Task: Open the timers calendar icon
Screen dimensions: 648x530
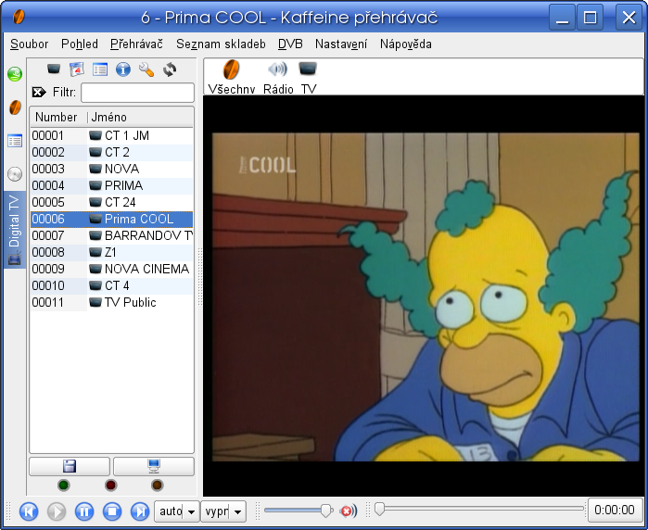Action: tap(77, 69)
